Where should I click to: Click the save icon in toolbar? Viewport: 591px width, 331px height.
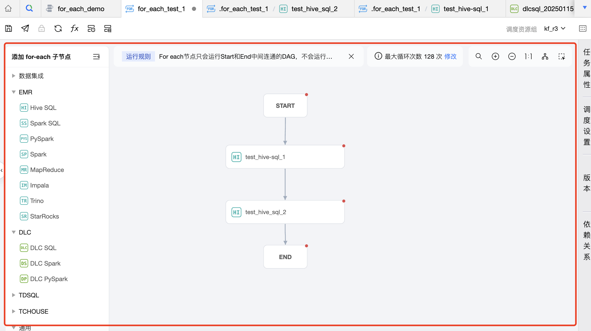point(9,28)
